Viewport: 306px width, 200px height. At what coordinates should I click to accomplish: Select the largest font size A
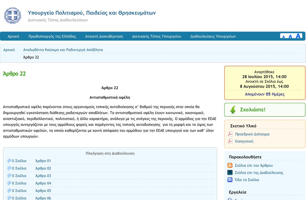click(x=298, y=36)
